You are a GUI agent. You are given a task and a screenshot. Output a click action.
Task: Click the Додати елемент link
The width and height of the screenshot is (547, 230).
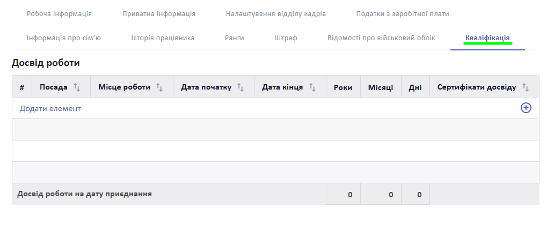50,108
